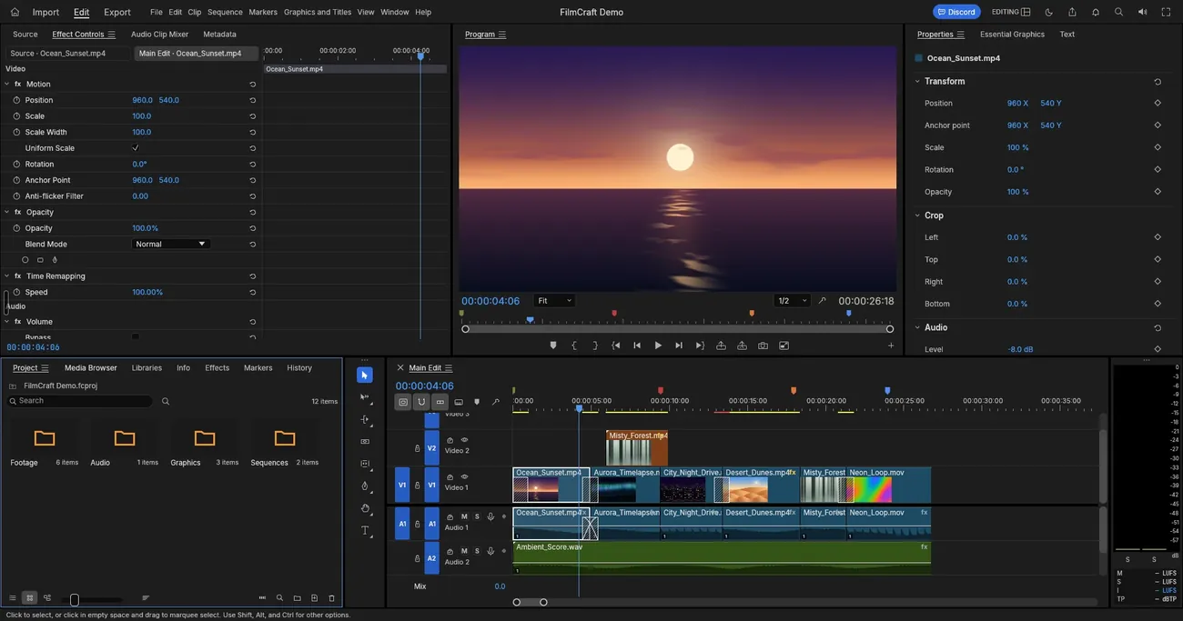Toggle audio speaker icon in top bar
Viewport: 1183px width, 621px height.
[1143, 12]
